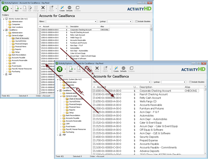Click the green ActivityHD logo button, front window
The height and width of the screenshot is (159, 208).
[x=59, y=69]
